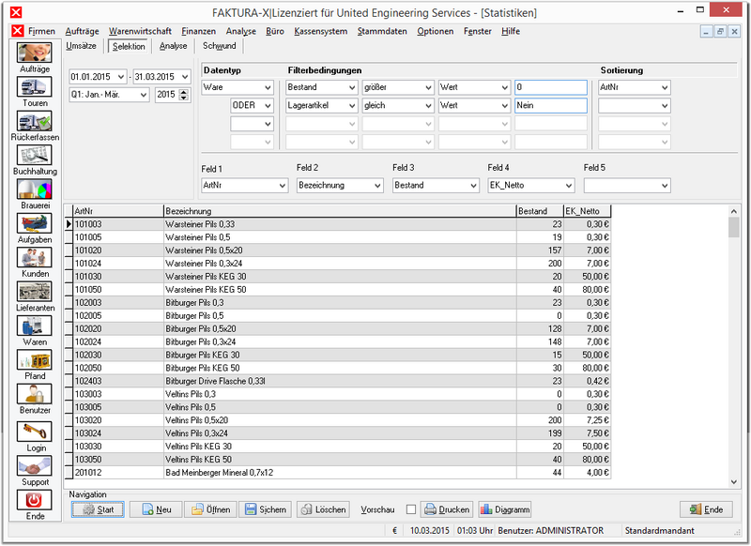This screenshot has height=546, width=751.
Task: Click the filter value field containing 0
Action: tap(551, 87)
